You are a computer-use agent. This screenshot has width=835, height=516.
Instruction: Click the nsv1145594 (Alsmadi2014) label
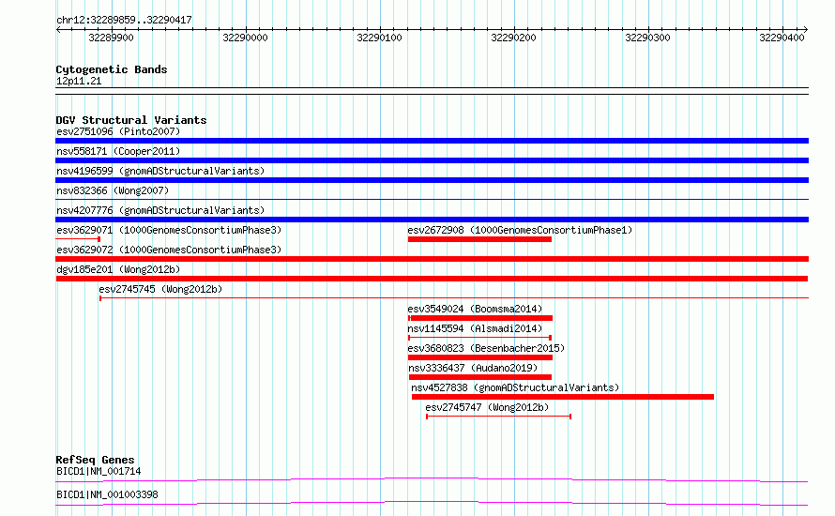pyautogui.click(x=475, y=328)
